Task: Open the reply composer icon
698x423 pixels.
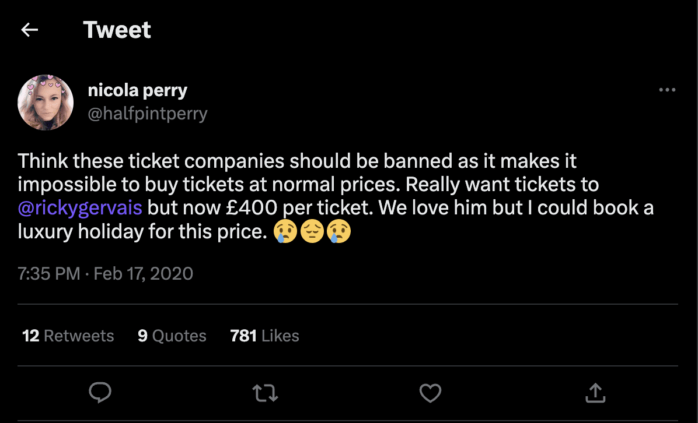Action: coord(100,393)
